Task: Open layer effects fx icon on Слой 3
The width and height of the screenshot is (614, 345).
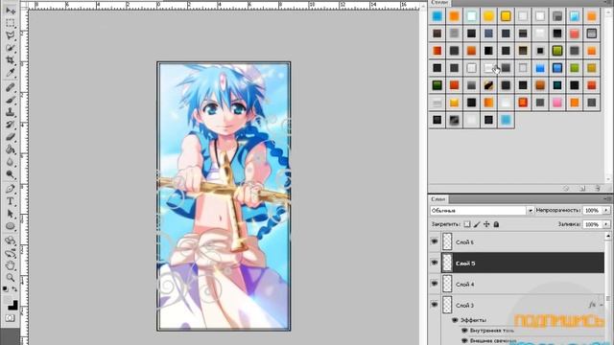Action: pos(592,305)
